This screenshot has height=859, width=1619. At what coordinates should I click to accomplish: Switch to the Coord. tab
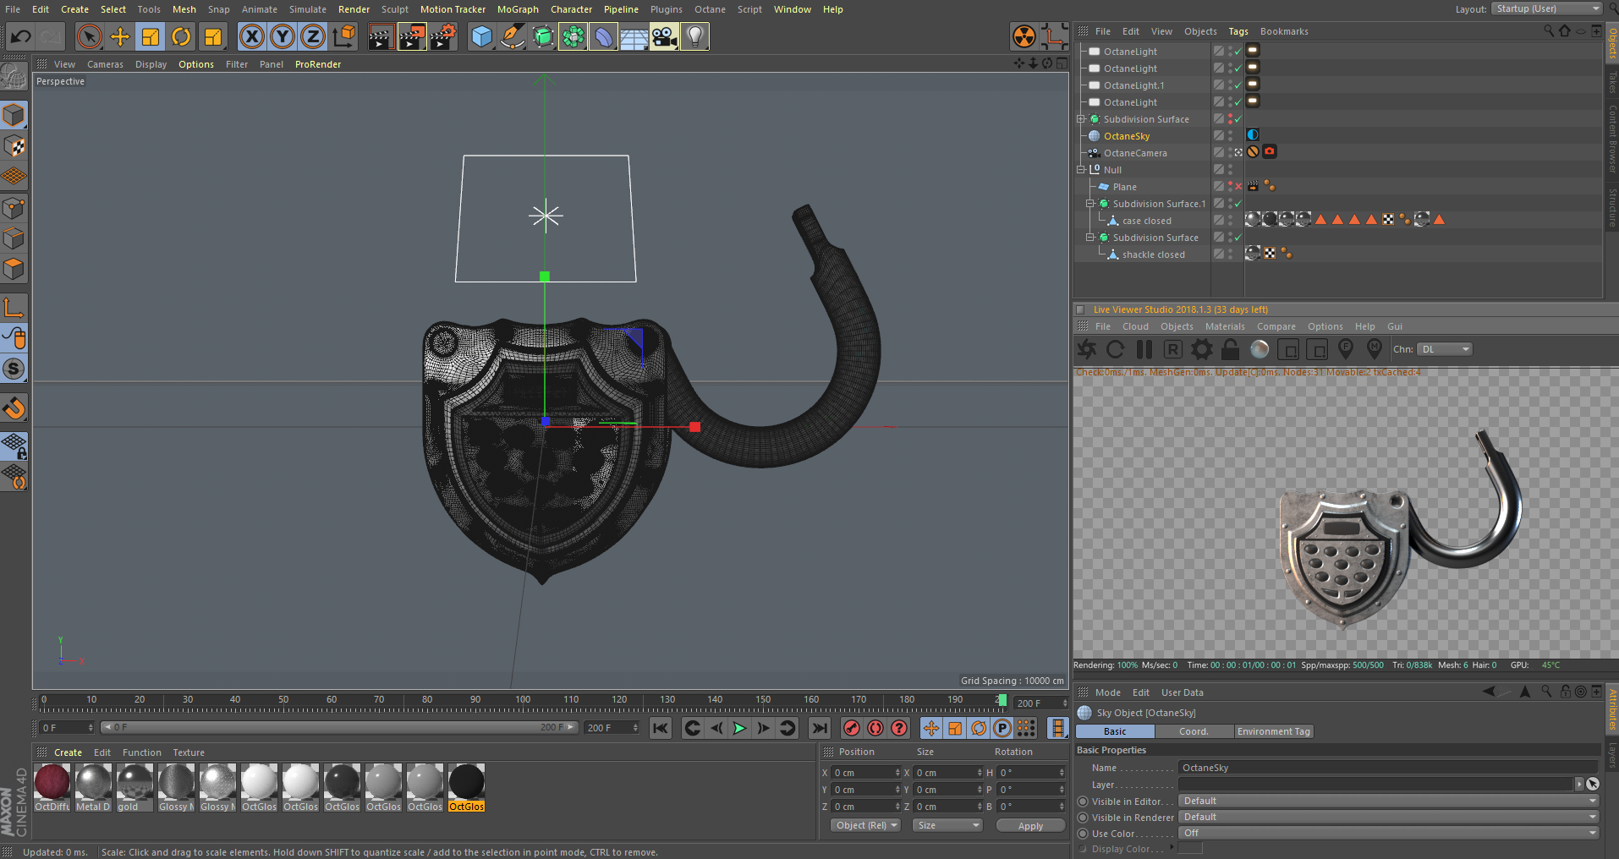(1194, 731)
